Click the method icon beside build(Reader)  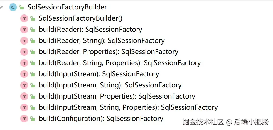click(x=24, y=30)
